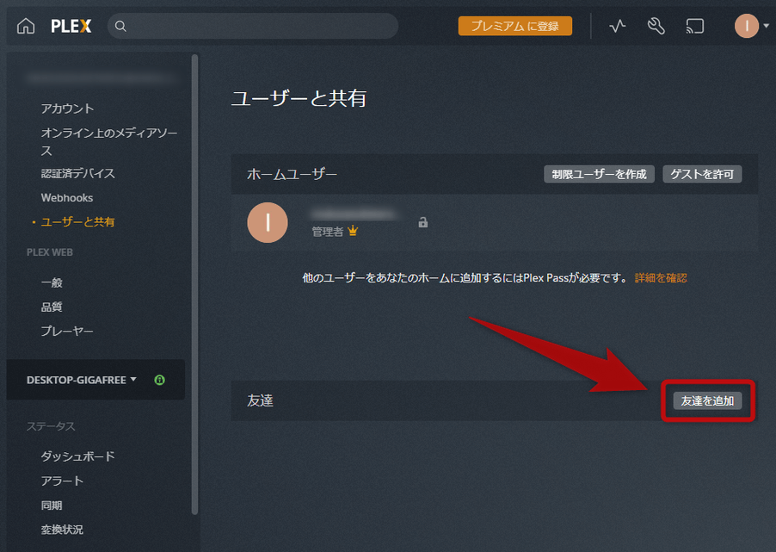The height and width of the screenshot is (552, 776).
Task: Open the 詳細を確認 link
Action: 661,278
